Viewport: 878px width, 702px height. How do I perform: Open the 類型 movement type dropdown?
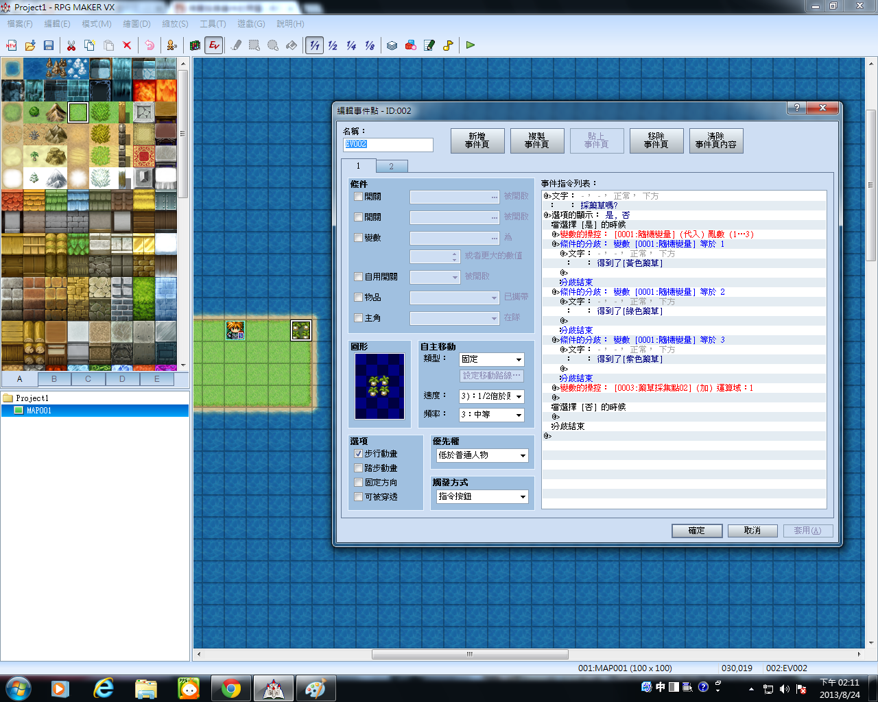492,359
